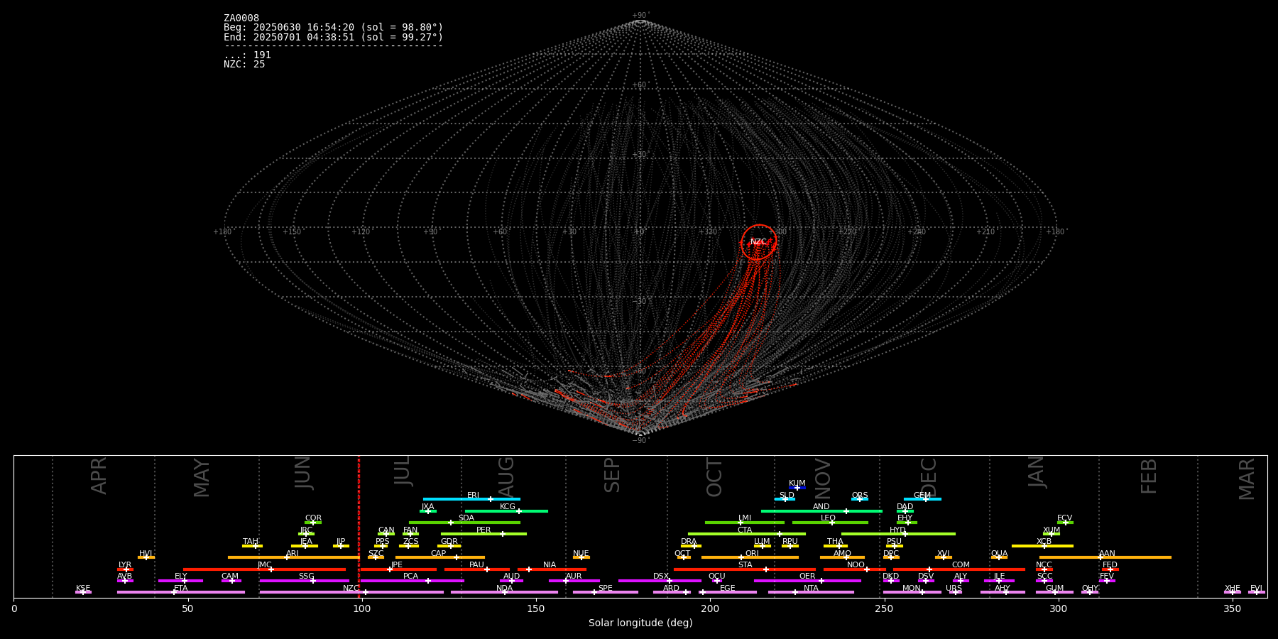
Task: Click the circled NZC radiant on sky map
Action: (x=758, y=242)
